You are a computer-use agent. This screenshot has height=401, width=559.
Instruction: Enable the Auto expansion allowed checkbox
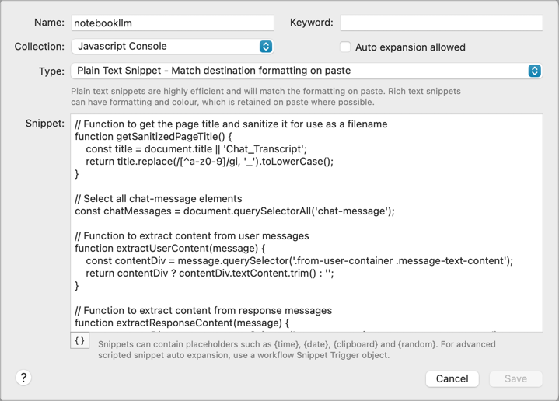click(345, 47)
